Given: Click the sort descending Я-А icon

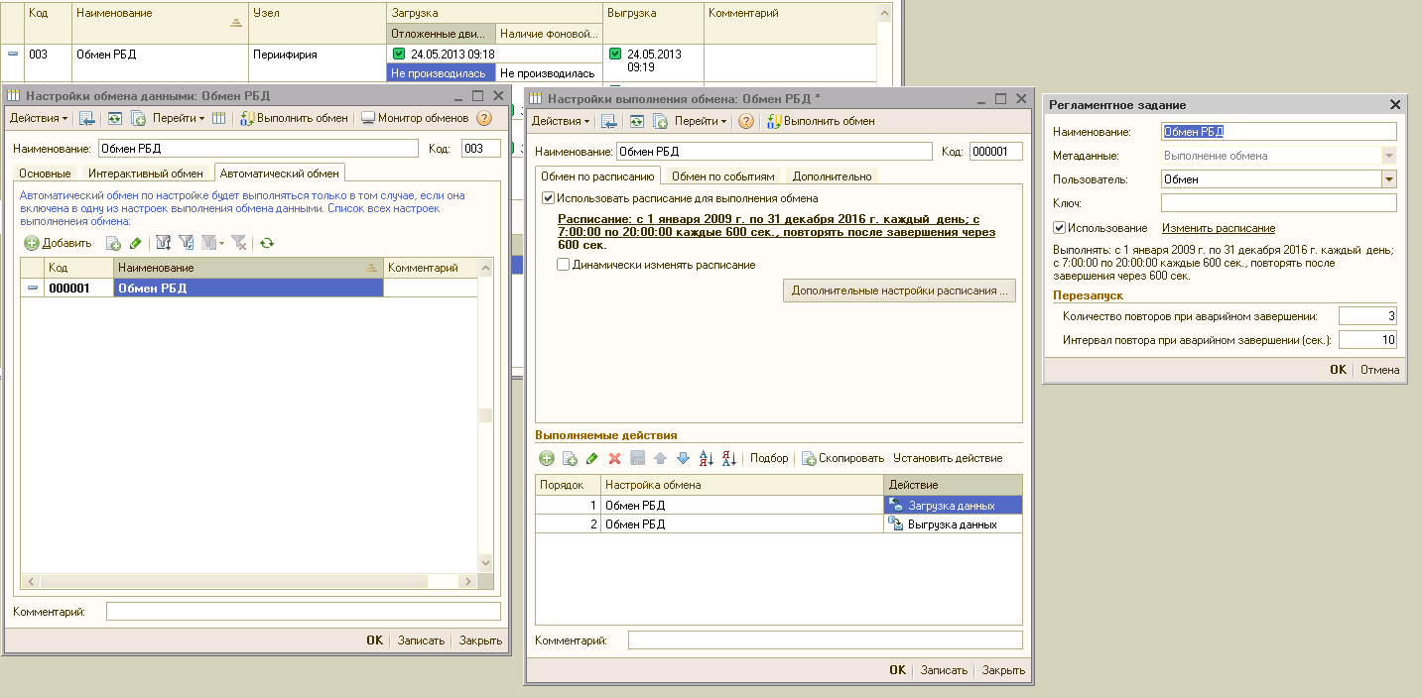Looking at the screenshot, I should (x=728, y=458).
